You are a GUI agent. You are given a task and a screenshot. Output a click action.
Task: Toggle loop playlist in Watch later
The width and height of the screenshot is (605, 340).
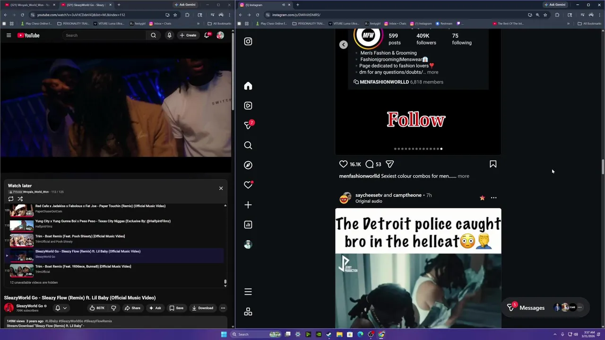tap(11, 199)
